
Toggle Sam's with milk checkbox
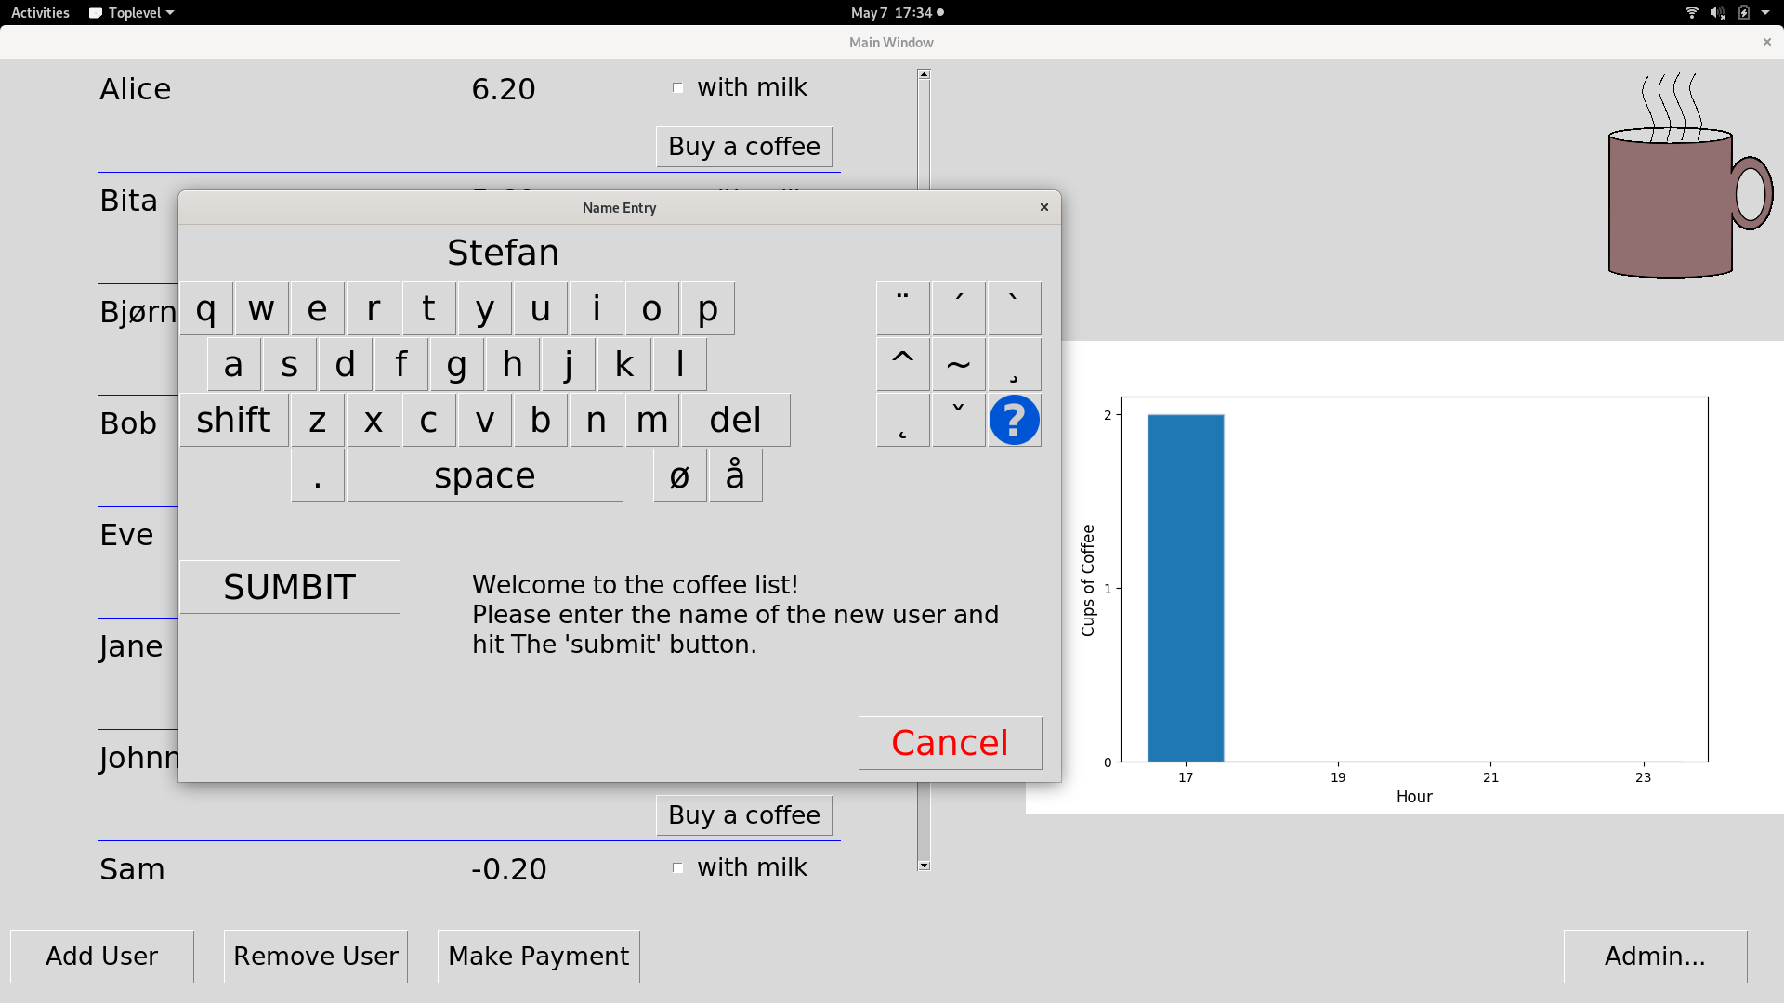tap(677, 868)
